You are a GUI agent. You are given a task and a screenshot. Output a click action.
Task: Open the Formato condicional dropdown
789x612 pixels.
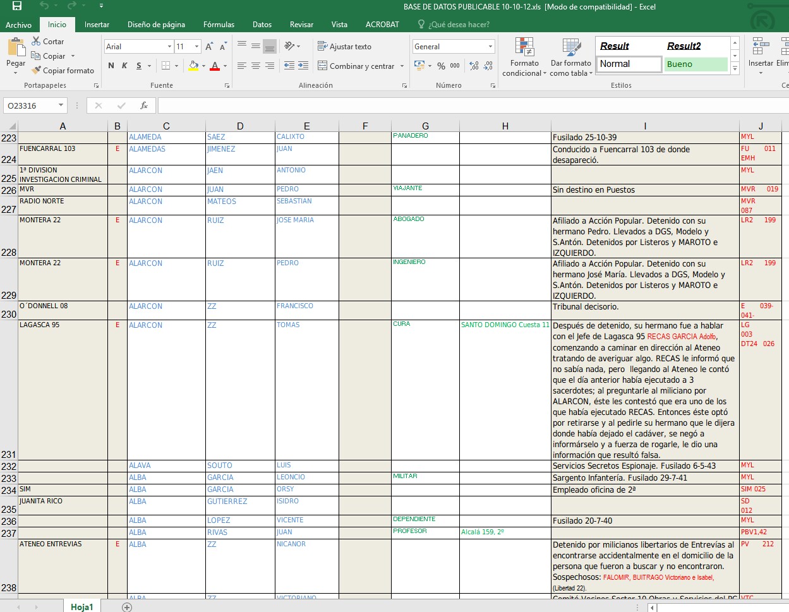point(524,58)
